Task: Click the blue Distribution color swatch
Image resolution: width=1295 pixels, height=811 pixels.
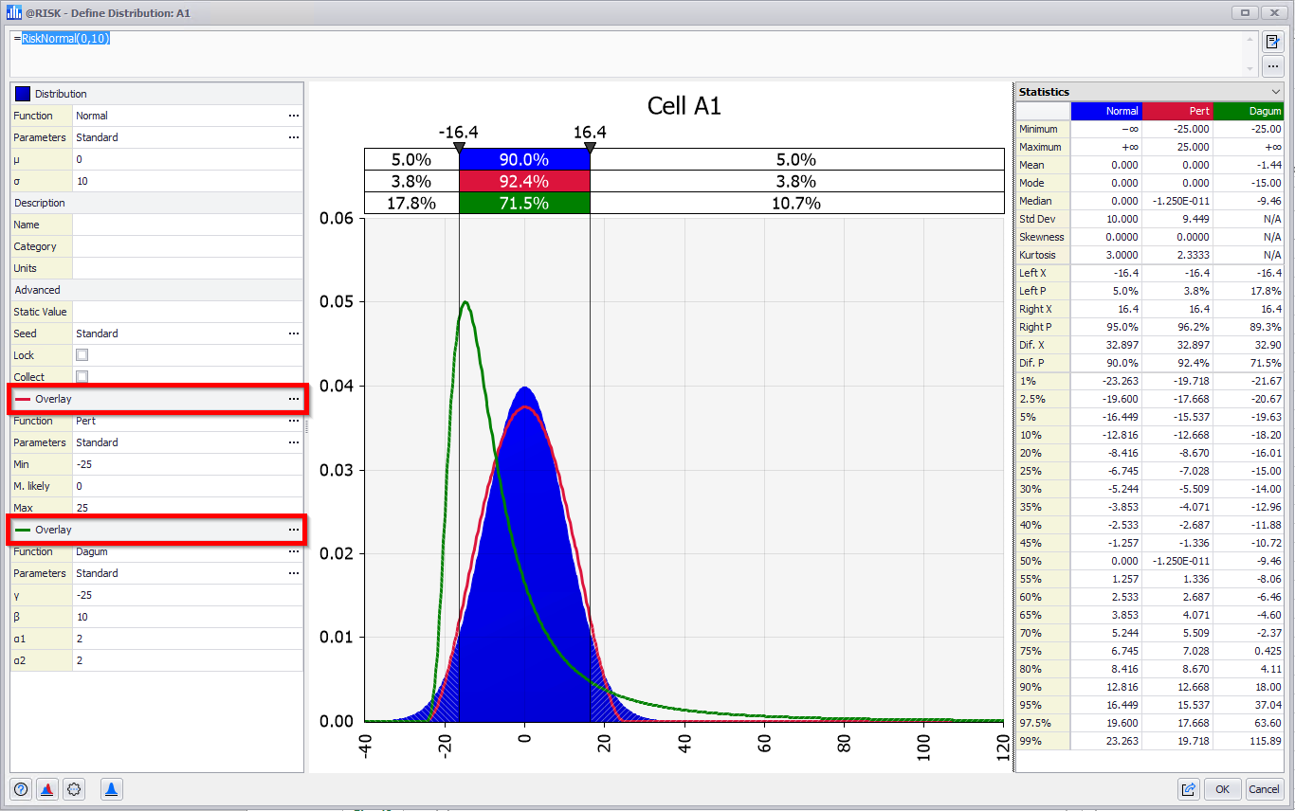Action: tap(23, 94)
